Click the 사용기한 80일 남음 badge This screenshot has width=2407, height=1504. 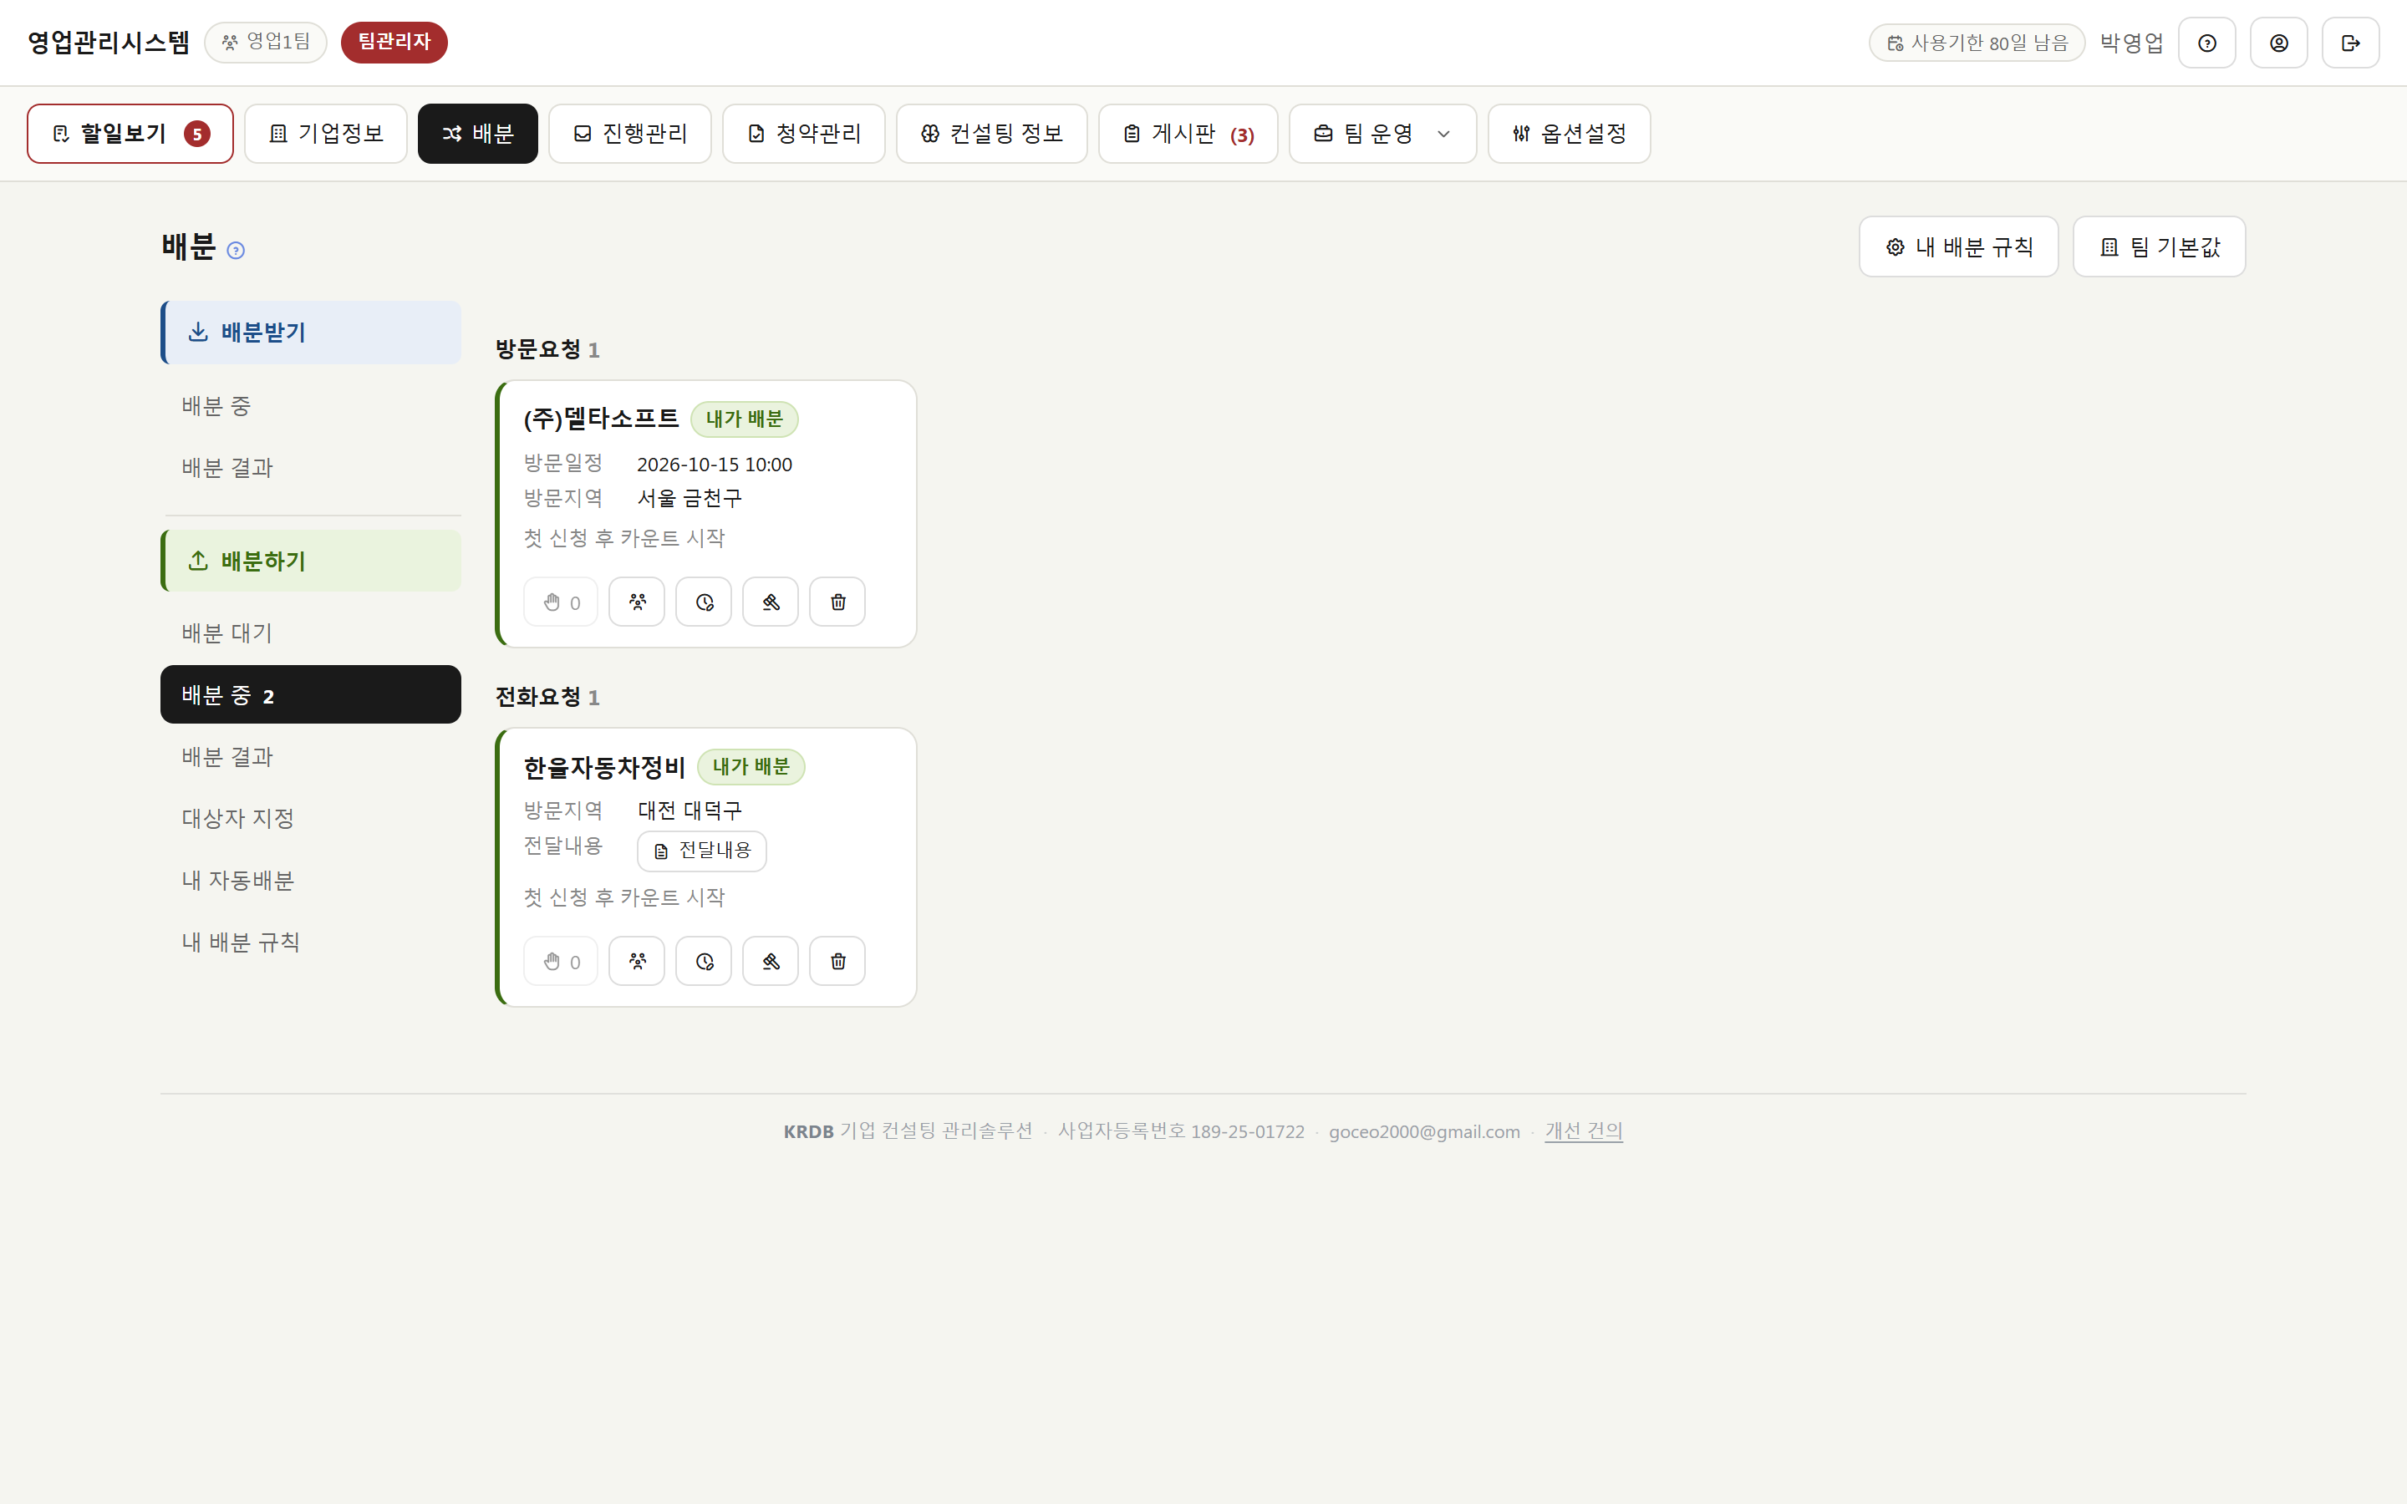1977,43
